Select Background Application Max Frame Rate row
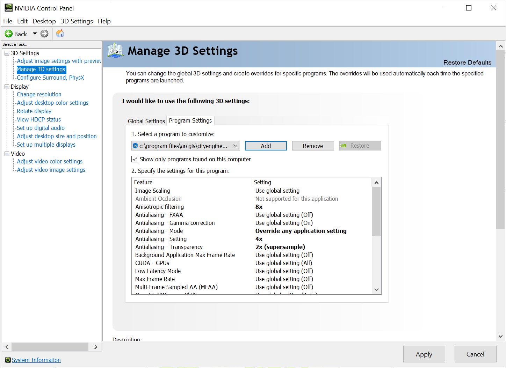 [252, 255]
